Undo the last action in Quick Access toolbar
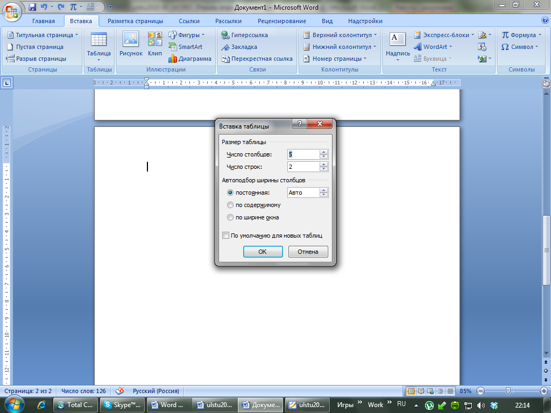 tap(44, 7)
